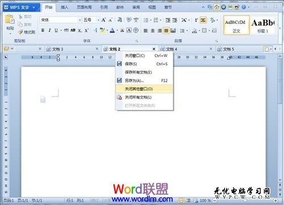Choose 保存所有文档(E) in context menu
The image size is (284, 205).
click(x=145, y=72)
